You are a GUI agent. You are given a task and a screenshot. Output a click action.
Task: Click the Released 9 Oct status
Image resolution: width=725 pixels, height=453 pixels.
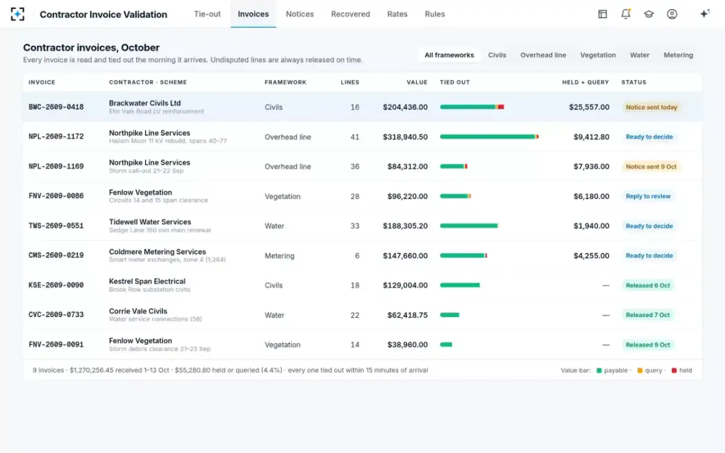(x=648, y=344)
